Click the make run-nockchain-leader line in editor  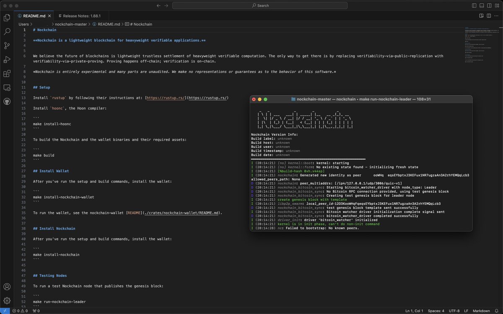(x=59, y=301)
